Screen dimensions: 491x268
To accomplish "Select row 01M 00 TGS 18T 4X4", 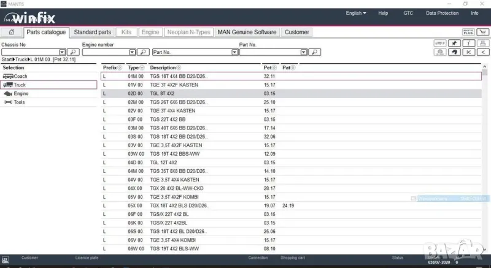I will pyautogui.click(x=291, y=76).
